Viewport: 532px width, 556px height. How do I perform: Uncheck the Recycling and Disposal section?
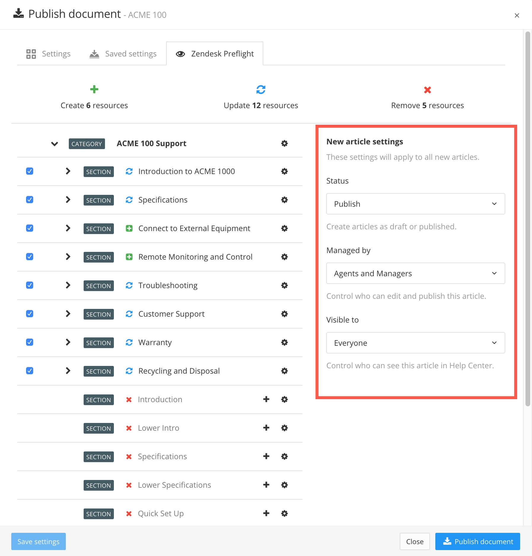coord(30,371)
